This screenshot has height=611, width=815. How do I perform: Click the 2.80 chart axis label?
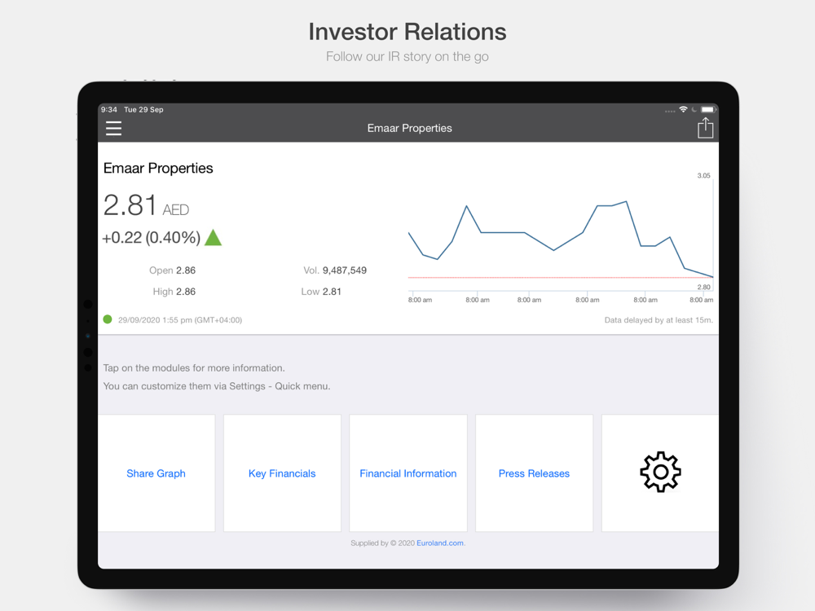point(703,287)
